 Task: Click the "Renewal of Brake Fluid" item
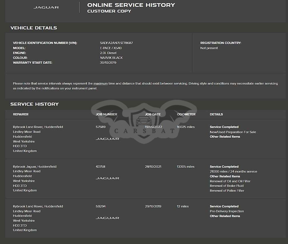[227, 186]
